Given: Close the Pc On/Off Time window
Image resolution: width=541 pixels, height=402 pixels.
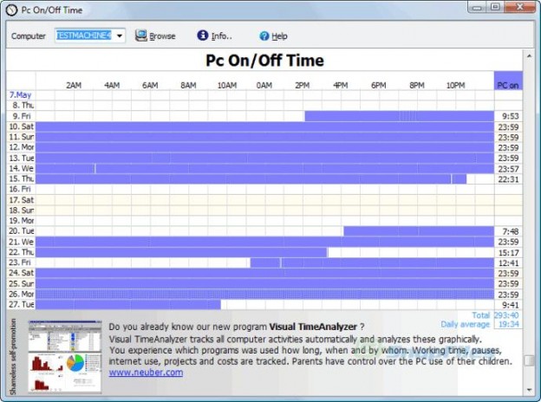Looking at the screenshot, I should point(520,7).
